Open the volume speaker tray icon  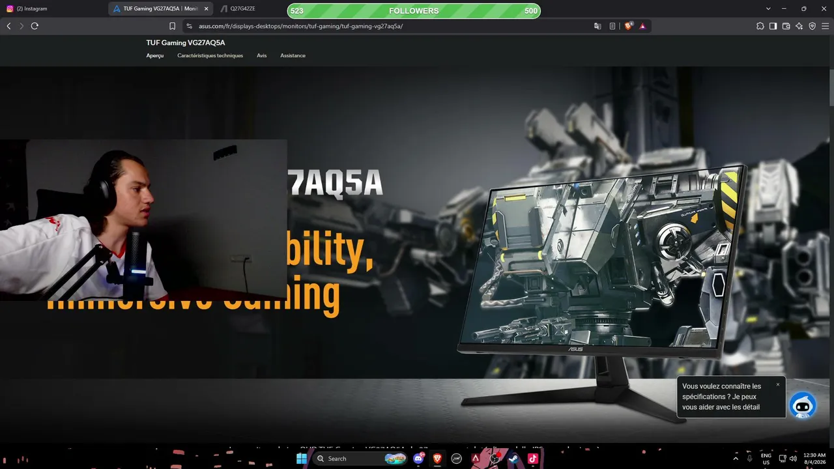[x=793, y=459]
